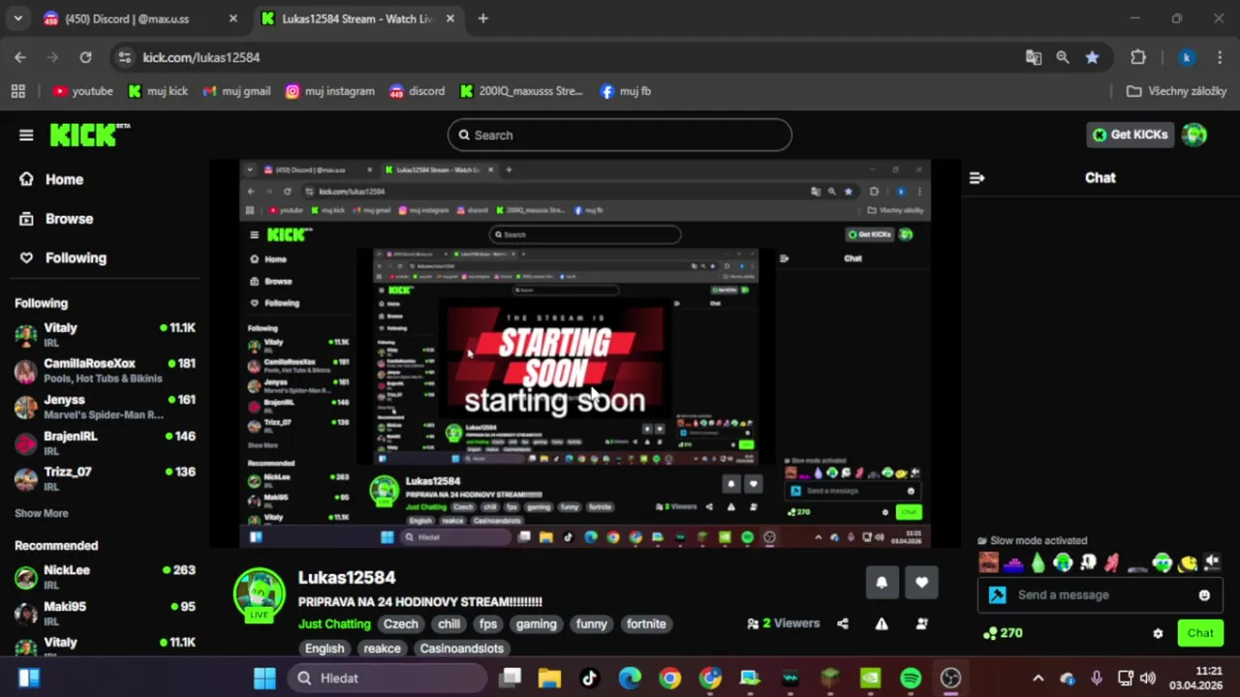Open the muj instagram bookmark
Screen dimensions: 1240x697
pos(329,91)
